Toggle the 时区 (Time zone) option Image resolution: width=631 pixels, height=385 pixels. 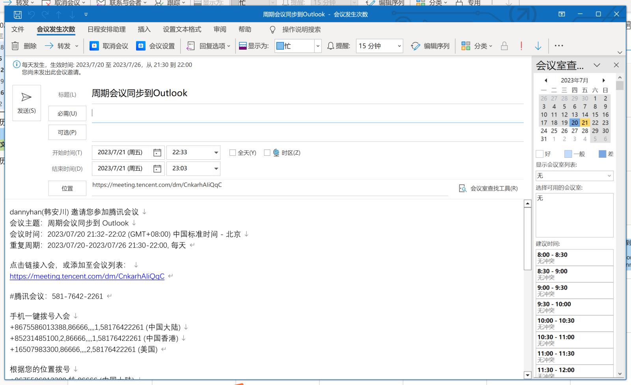click(267, 153)
